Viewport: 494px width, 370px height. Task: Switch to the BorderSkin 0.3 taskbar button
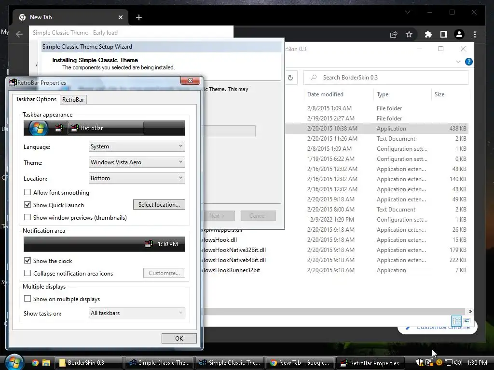tap(89, 363)
